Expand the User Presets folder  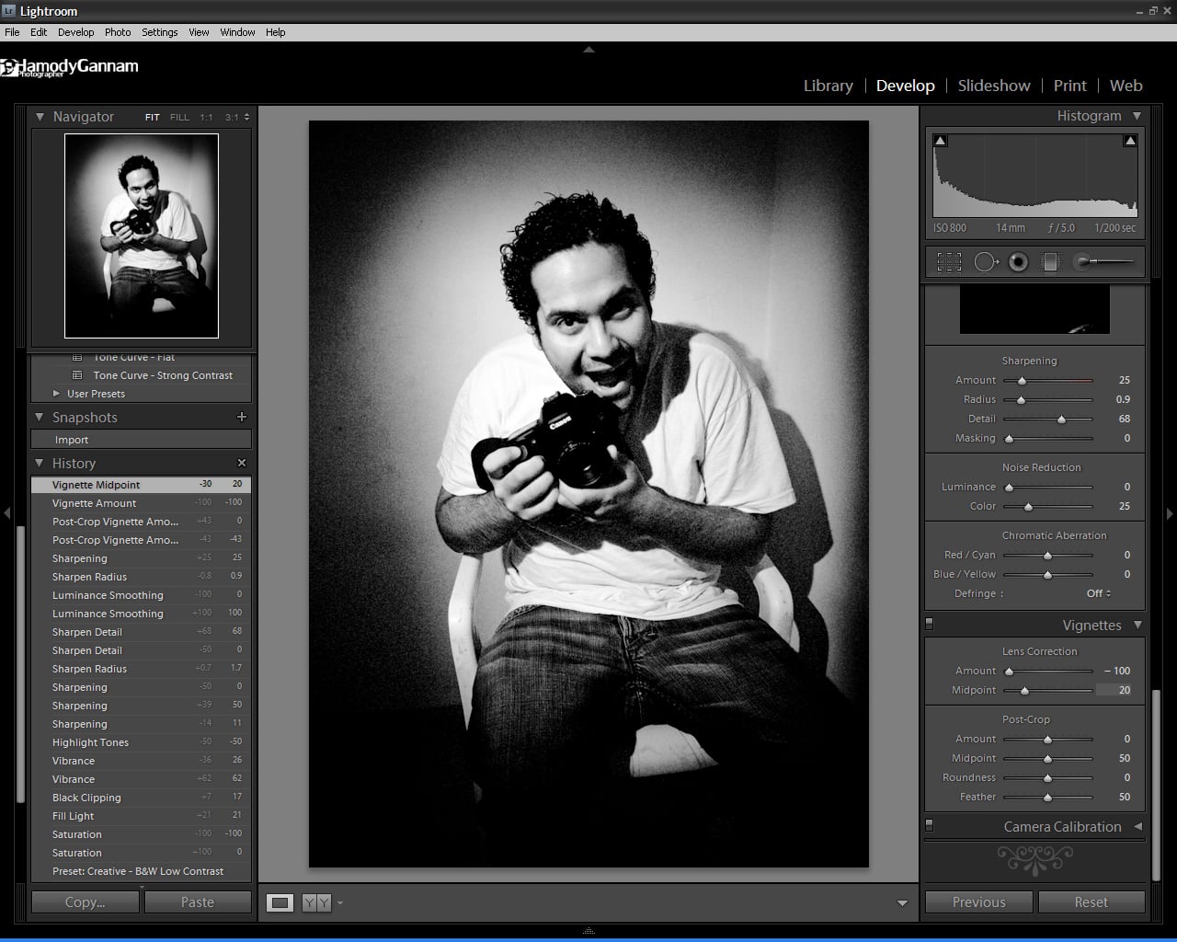click(57, 394)
